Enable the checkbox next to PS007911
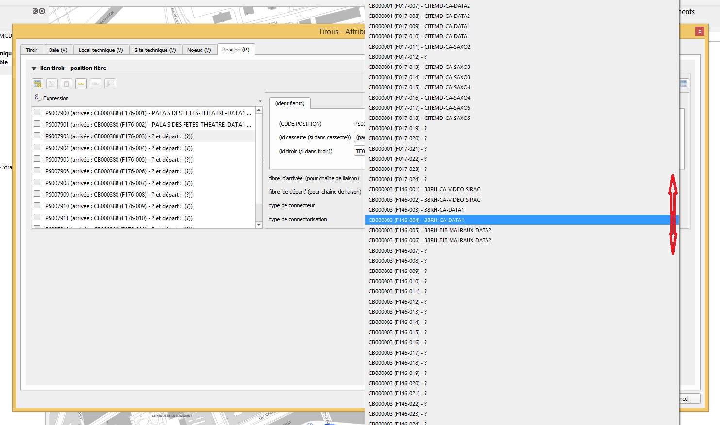Screen dimensions: 720x425 pos(37,217)
